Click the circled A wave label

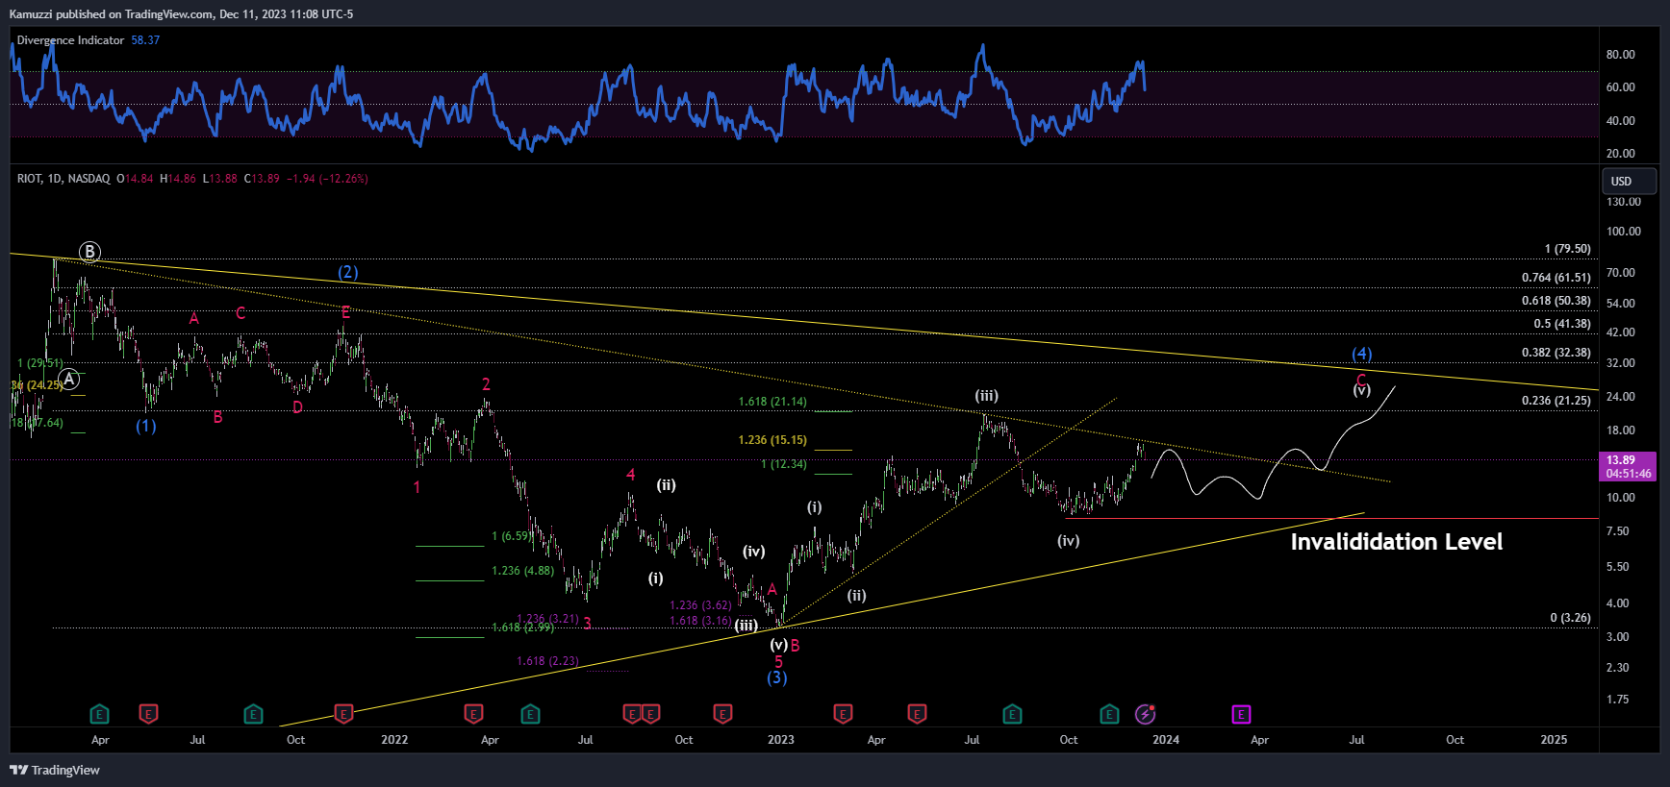pos(69,379)
